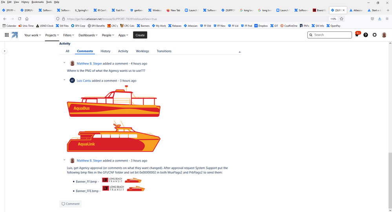Open the browser Tools menu
Image resolution: width=392 pixels, height=212 pixels.
coord(49,2)
